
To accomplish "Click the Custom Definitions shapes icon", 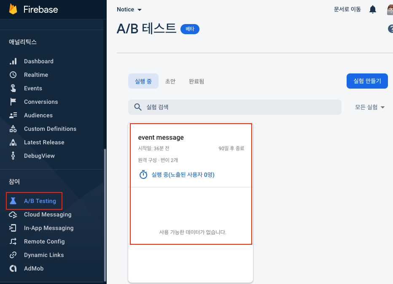I will pyautogui.click(x=13, y=129).
